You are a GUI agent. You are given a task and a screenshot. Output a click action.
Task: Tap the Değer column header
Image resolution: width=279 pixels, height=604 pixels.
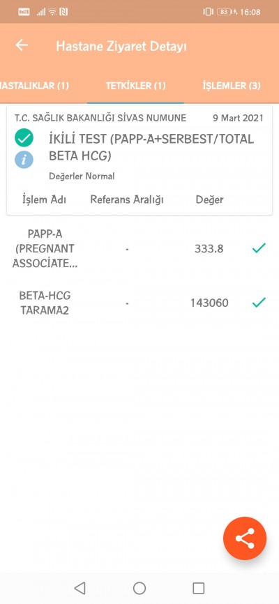coord(210,199)
